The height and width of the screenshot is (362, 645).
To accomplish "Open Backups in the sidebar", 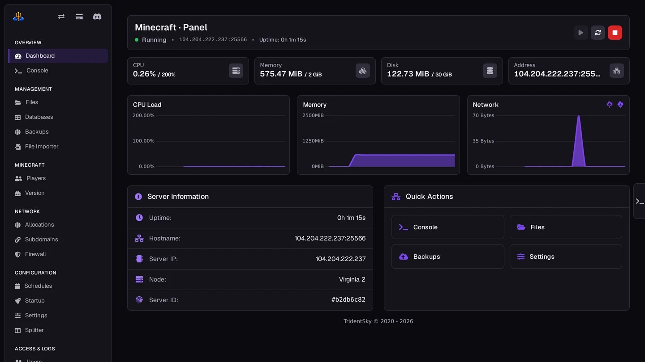I will click(58, 132).
